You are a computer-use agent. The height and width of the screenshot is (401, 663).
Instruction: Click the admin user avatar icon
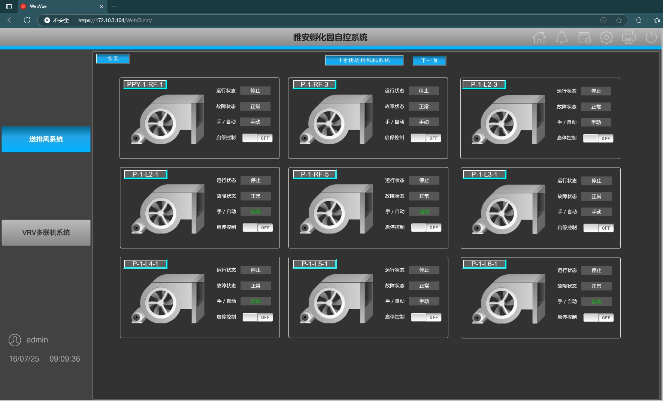(x=15, y=340)
